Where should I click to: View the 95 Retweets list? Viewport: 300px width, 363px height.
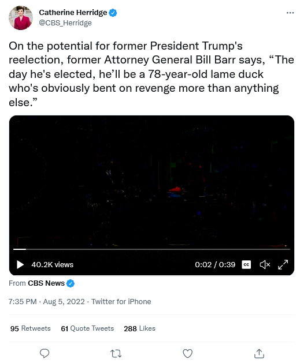point(31,328)
